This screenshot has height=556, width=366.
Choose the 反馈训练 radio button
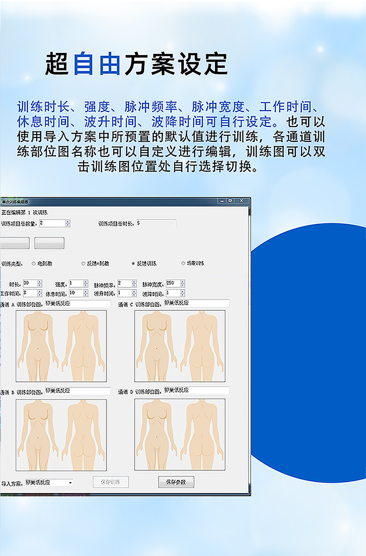click(133, 264)
